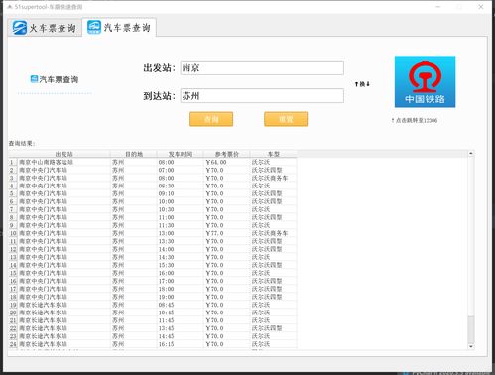The height and width of the screenshot is (375, 495).
Task: Sort results by 出发站 column header
Action: pyautogui.click(x=63, y=154)
